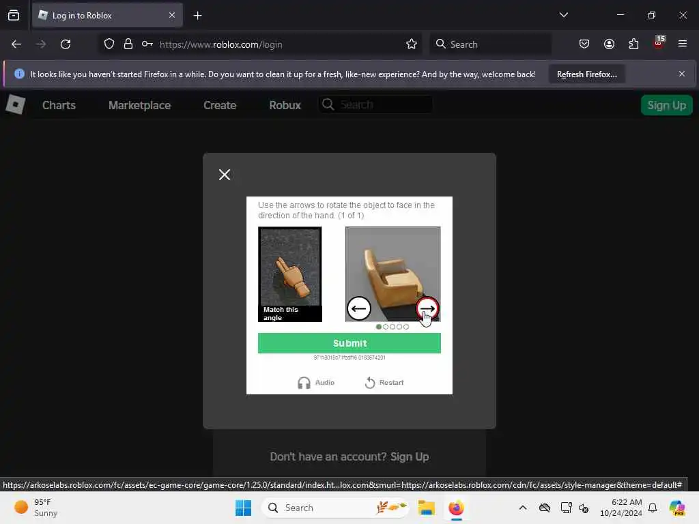Screen dimensions: 699x524
Task: Open the Windows Start menu
Action: tap(244, 508)
